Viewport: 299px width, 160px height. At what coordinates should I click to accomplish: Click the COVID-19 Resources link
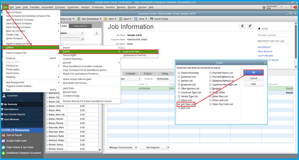(x=15, y=130)
